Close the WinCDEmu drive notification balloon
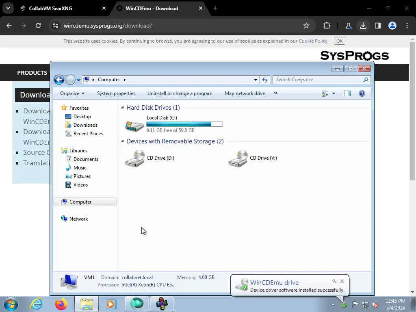 coord(342,281)
